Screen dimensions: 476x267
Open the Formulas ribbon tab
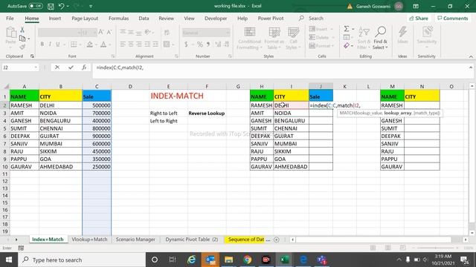click(119, 18)
